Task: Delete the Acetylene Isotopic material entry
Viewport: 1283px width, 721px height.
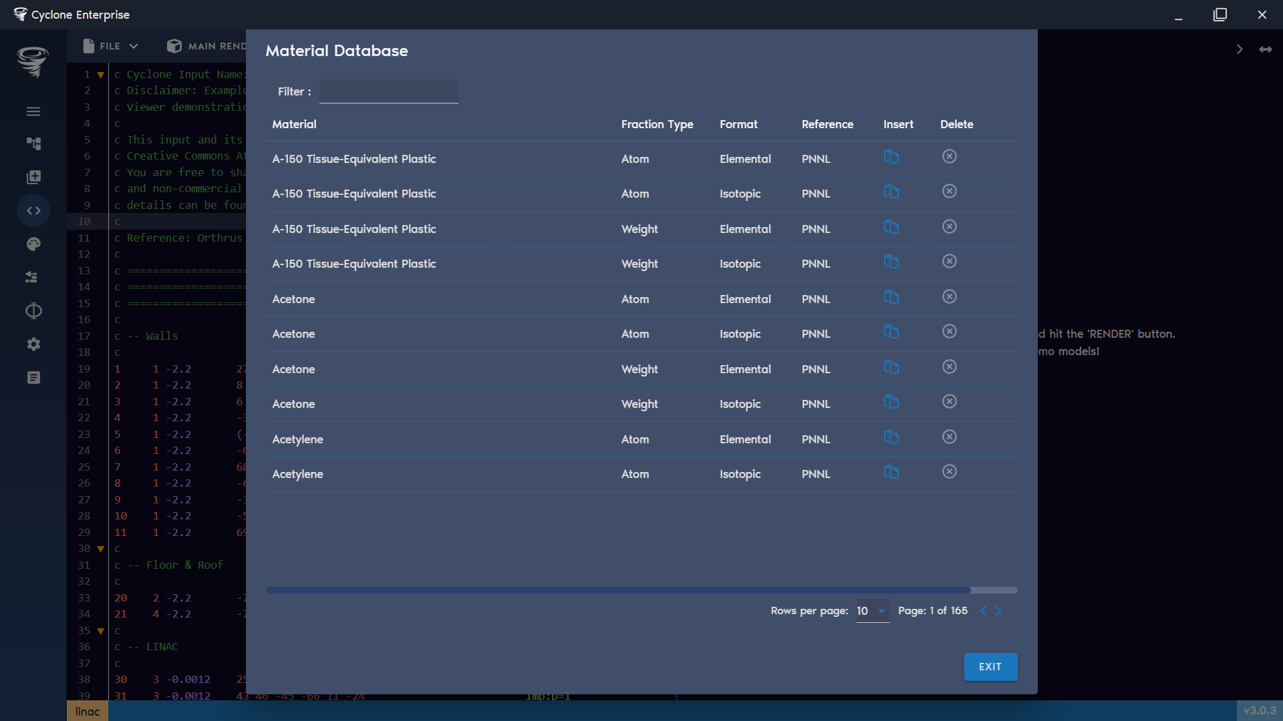Action: coord(950,471)
